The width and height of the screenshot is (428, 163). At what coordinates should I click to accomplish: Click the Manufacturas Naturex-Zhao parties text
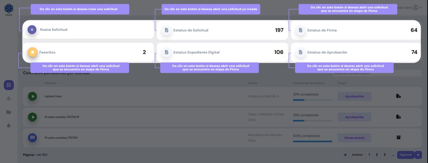pyautogui.click(x=266, y=137)
